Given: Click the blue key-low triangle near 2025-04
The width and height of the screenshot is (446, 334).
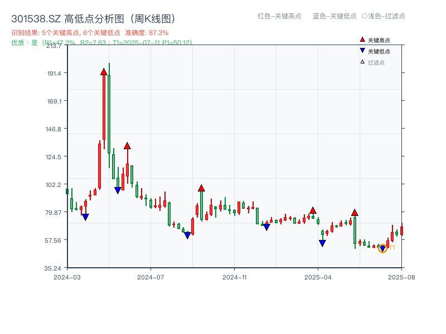Looking at the screenshot, I should pyautogui.click(x=322, y=243).
